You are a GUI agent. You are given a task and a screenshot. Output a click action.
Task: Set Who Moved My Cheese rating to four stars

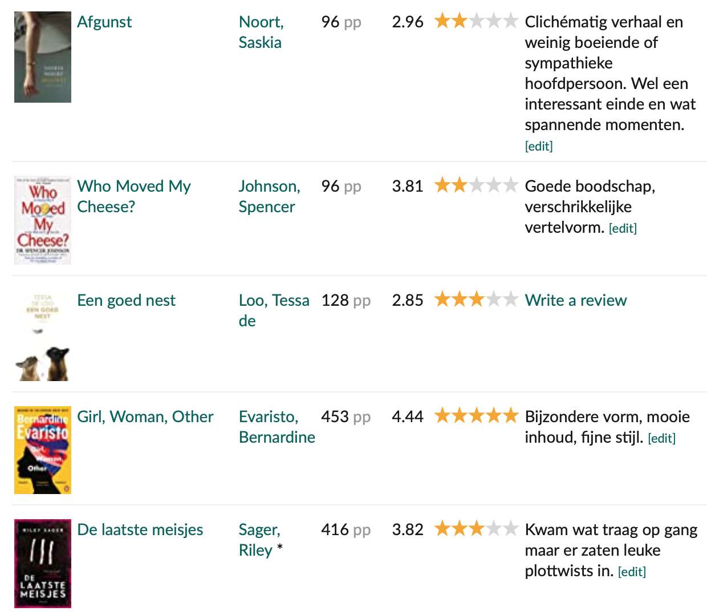click(x=493, y=186)
